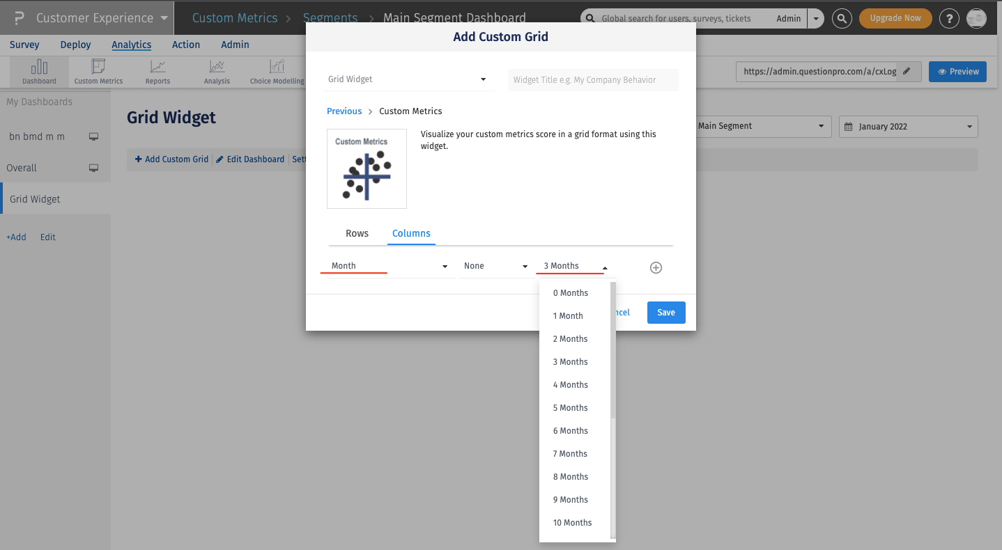
Task: Open the Action menu
Action: pos(186,45)
